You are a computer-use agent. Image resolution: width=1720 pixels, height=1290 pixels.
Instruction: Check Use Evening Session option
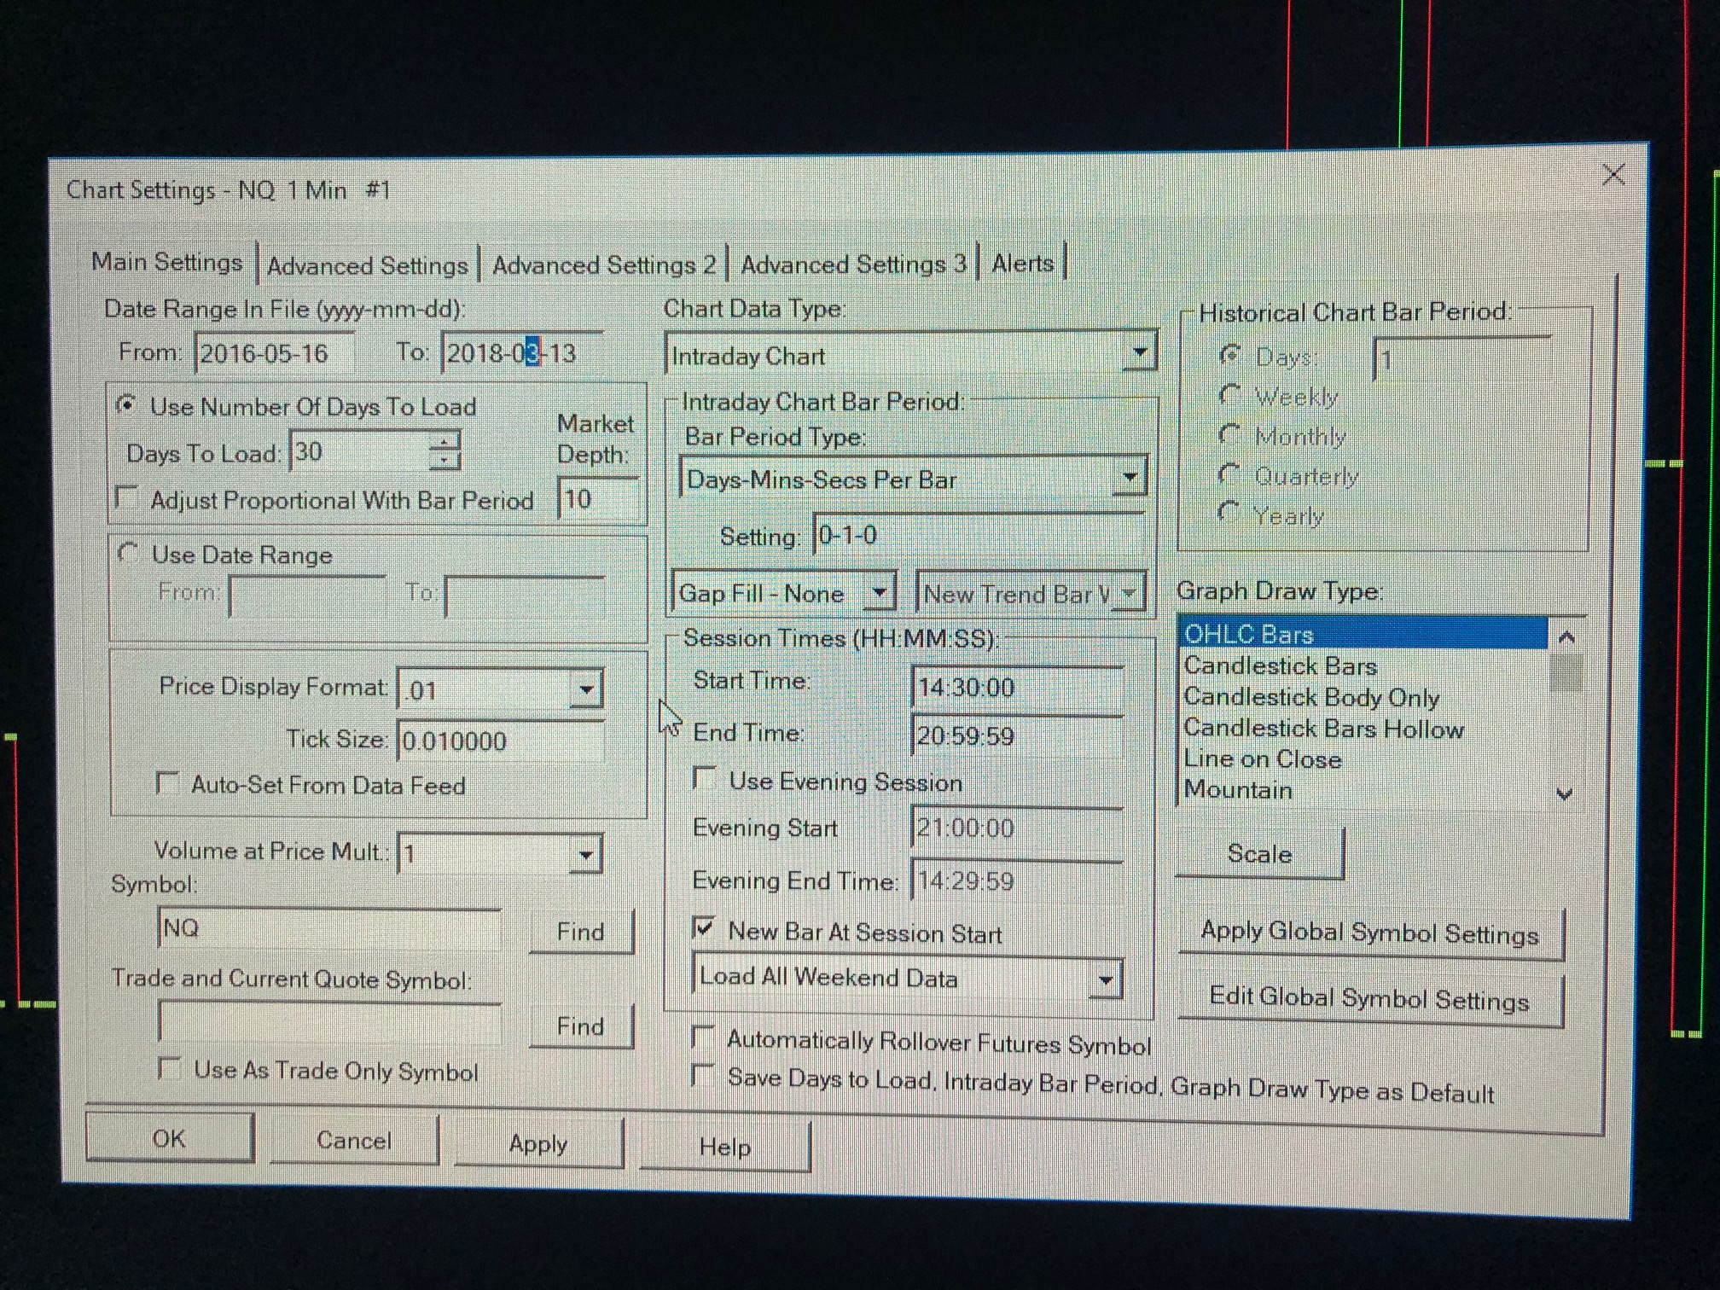click(x=704, y=778)
